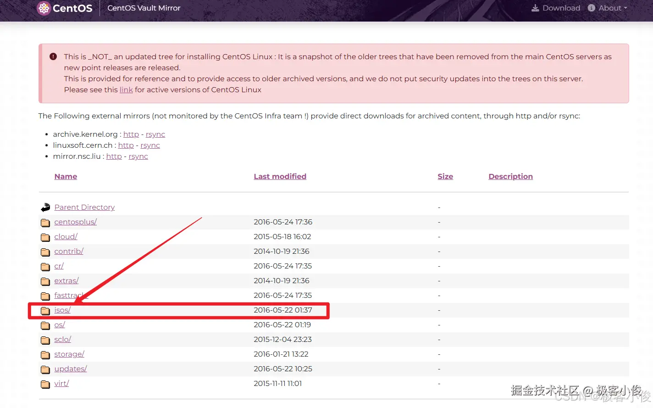653x408 pixels.
Task: Open the fasttrack/ directory
Action: coord(71,295)
